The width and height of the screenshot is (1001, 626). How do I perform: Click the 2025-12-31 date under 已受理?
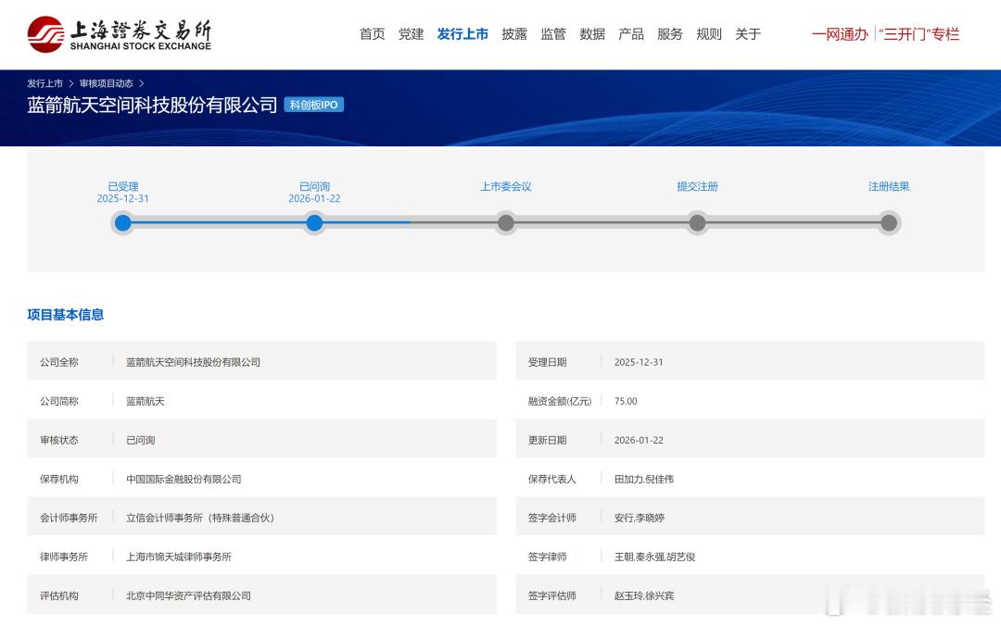pos(122,198)
